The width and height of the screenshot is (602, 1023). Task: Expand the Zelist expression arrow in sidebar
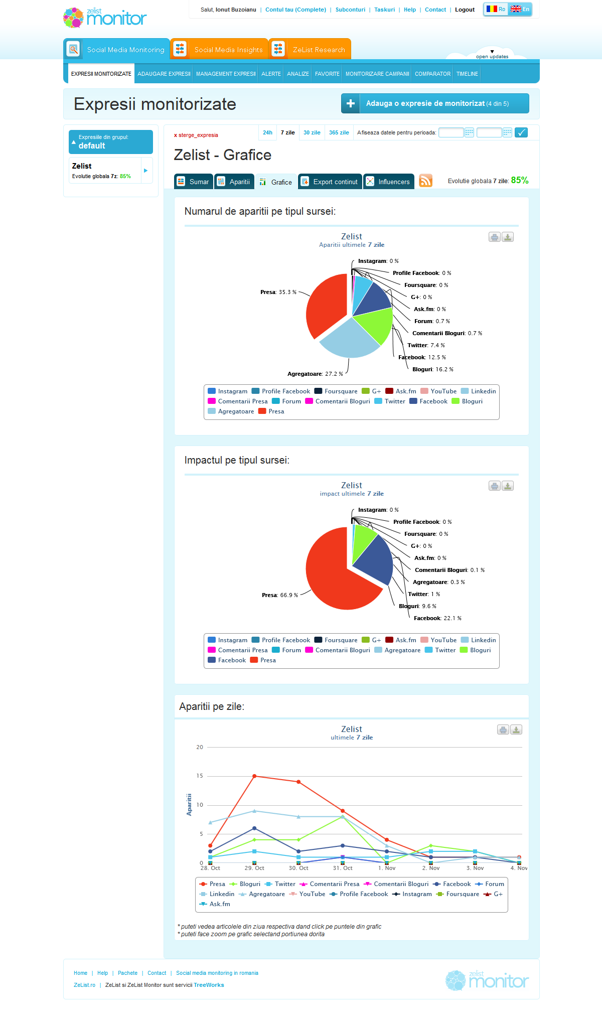[x=146, y=171]
